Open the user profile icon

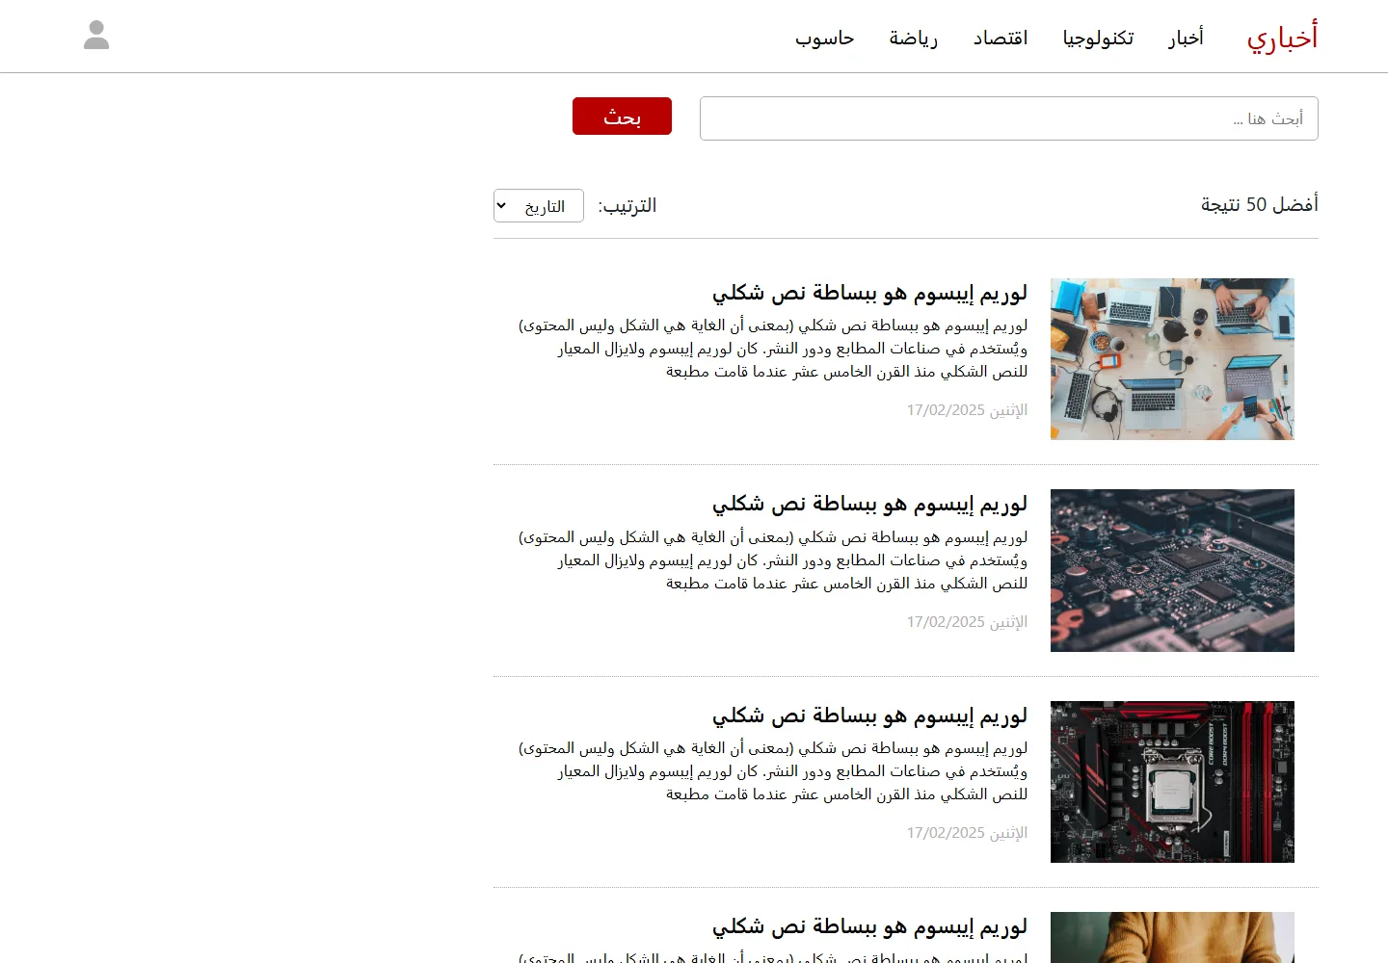[x=96, y=36]
